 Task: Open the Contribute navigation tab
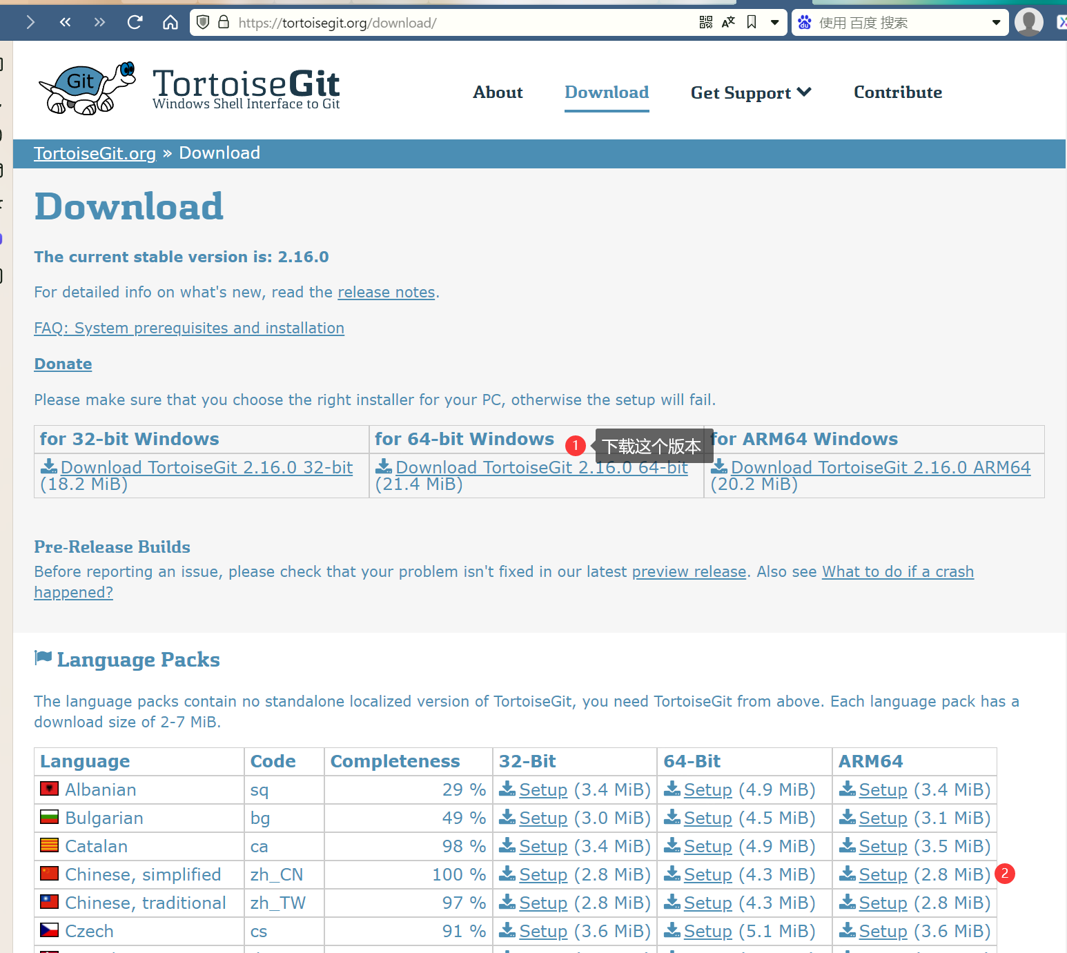897,92
